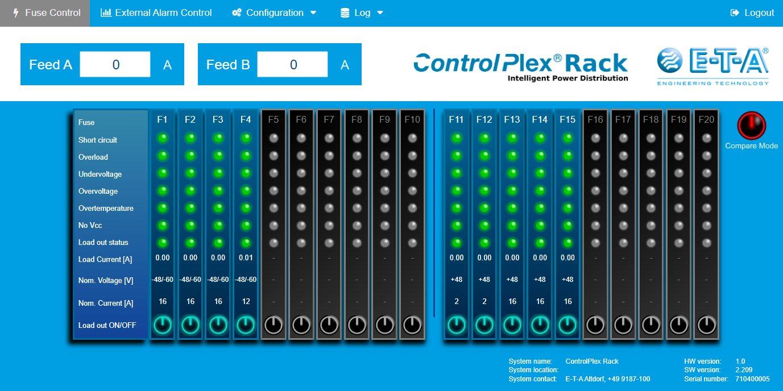Click system name ControlPlex Rack value
Image resolution: width=783 pixels, height=391 pixels.
point(592,361)
